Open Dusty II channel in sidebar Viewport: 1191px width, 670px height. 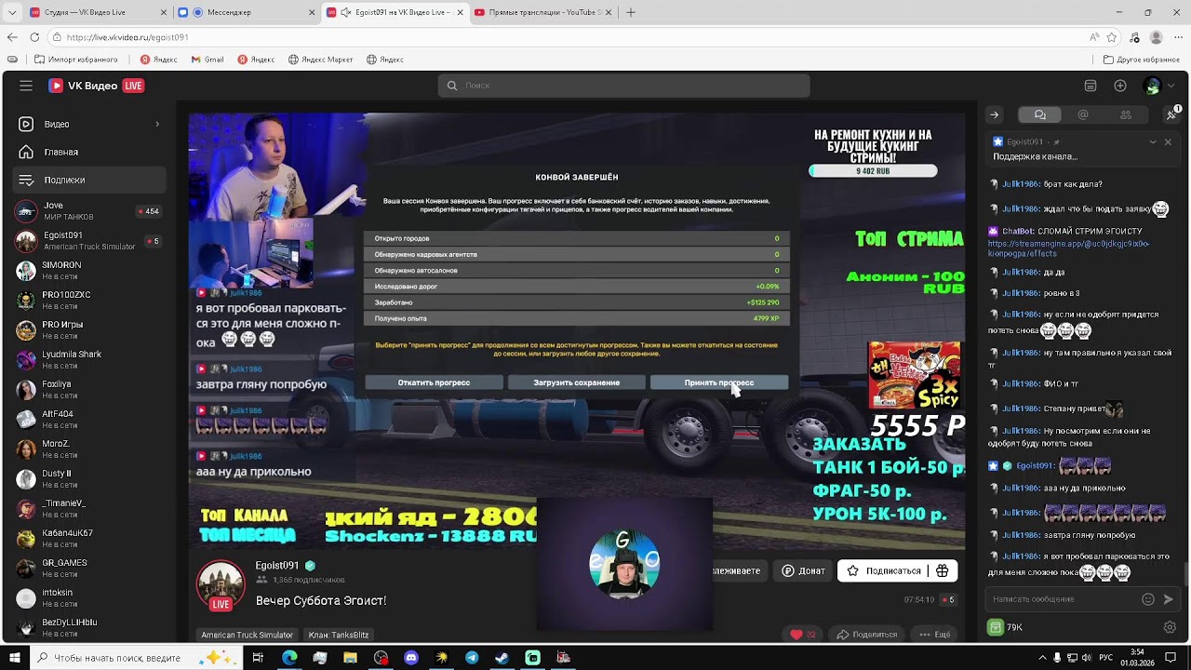click(91, 479)
